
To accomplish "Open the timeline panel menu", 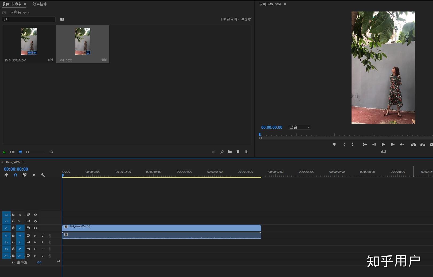I will click(24, 162).
